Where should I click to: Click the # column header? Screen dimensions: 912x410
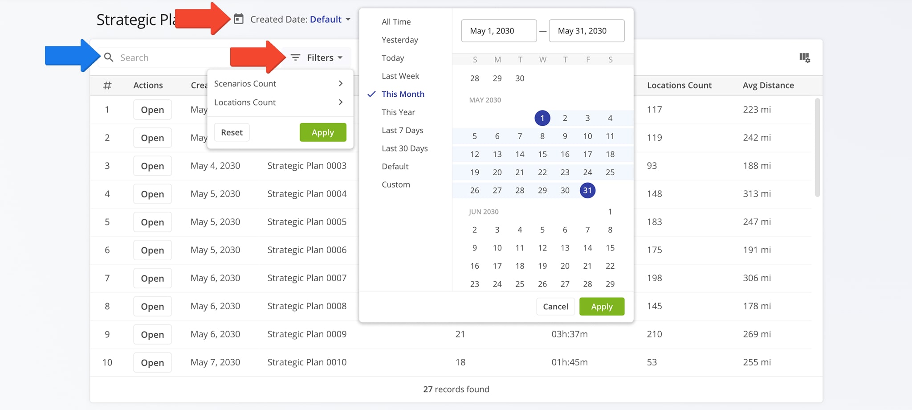tap(107, 85)
